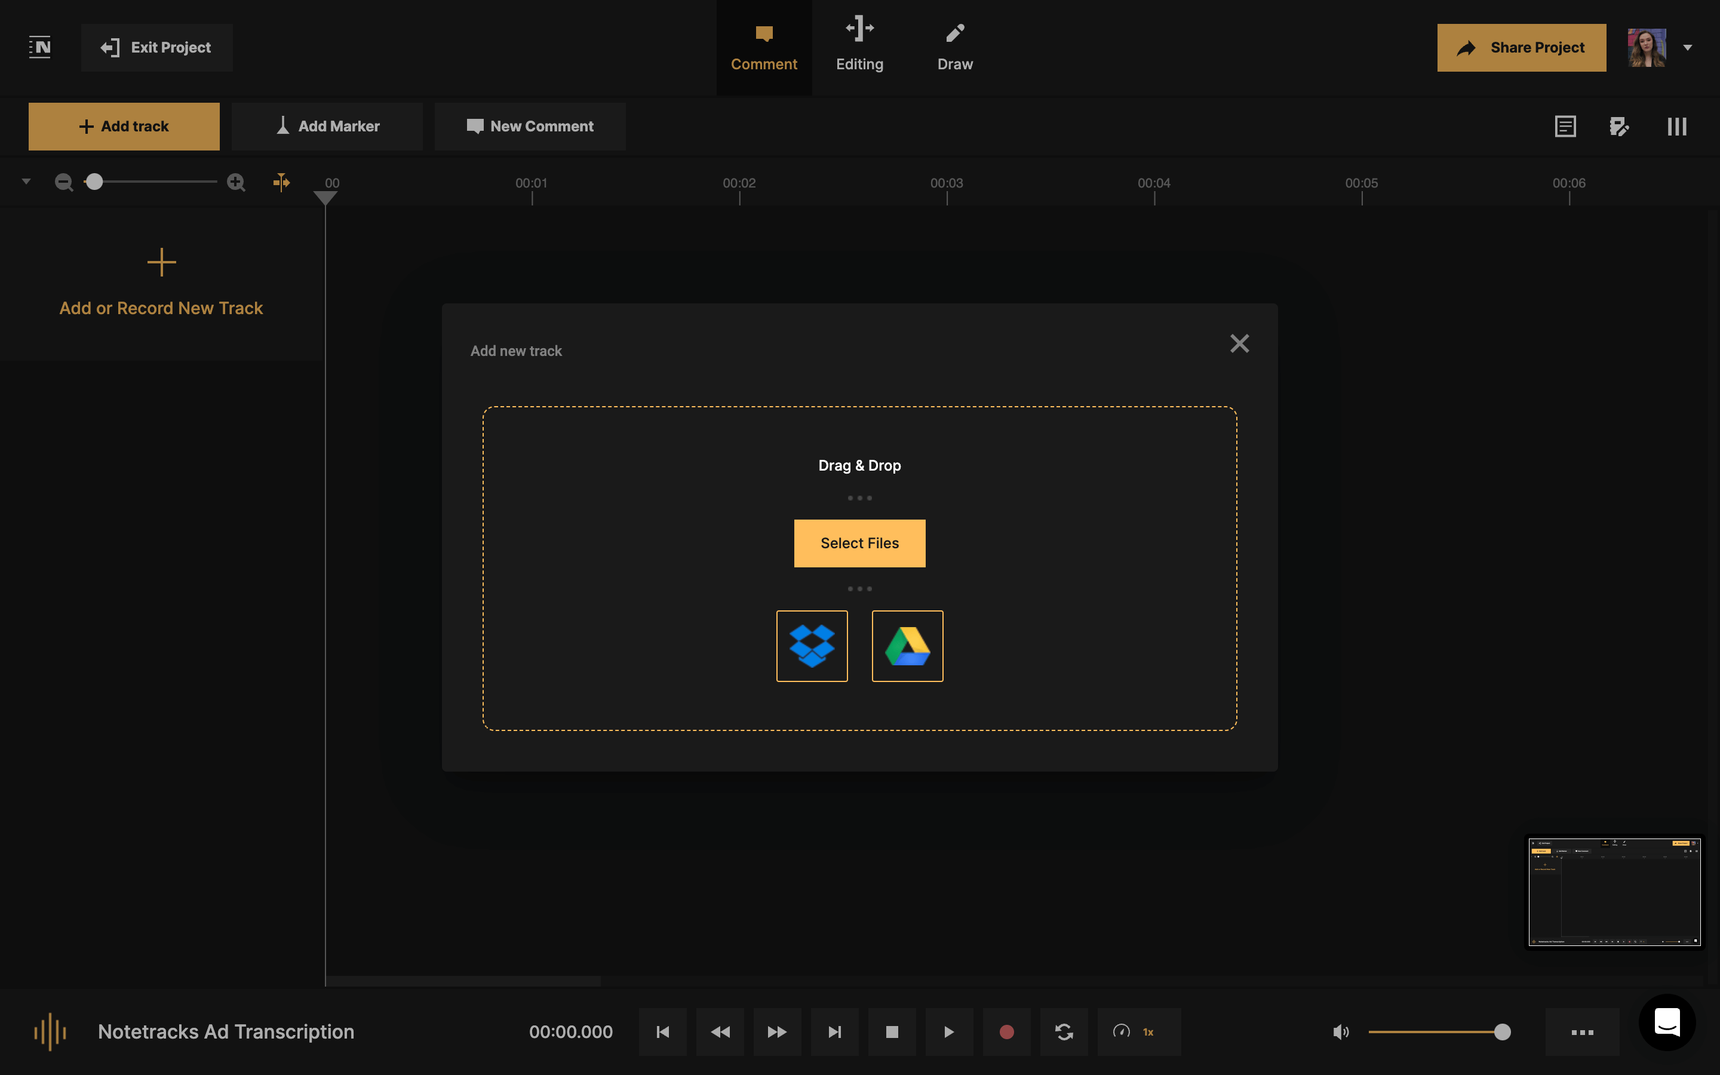The height and width of the screenshot is (1075, 1720).
Task: Open the account avatar dropdown arrow
Action: [x=1688, y=48]
